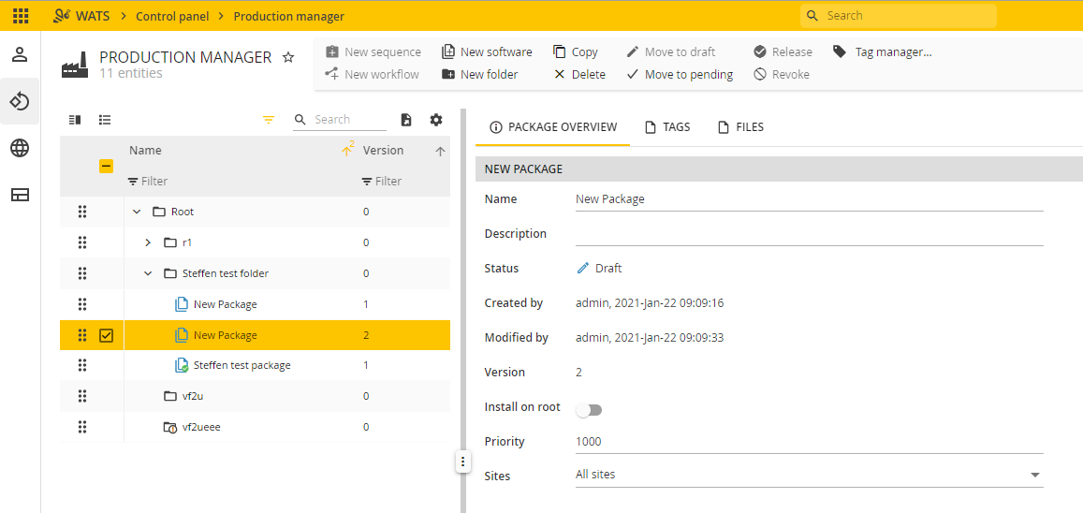Click the Move to pending button
Image resolution: width=1083 pixels, height=513 pixels.
pyautogui.click(x=680, y=75)
